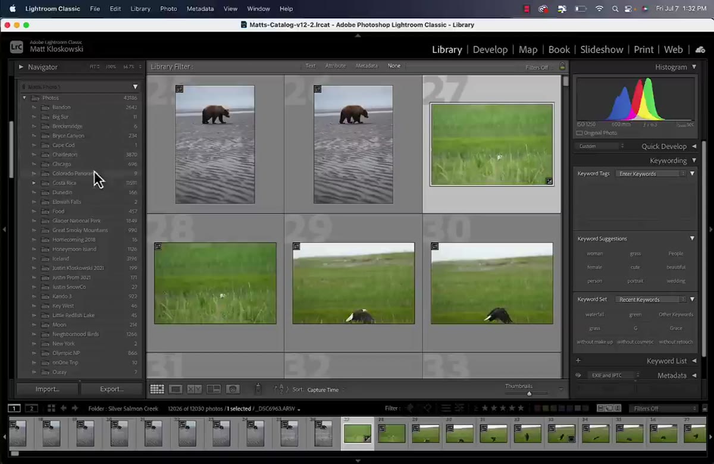714x464 pixels.
Task: Click the Painter spray can tool
Action: (258, 389)
